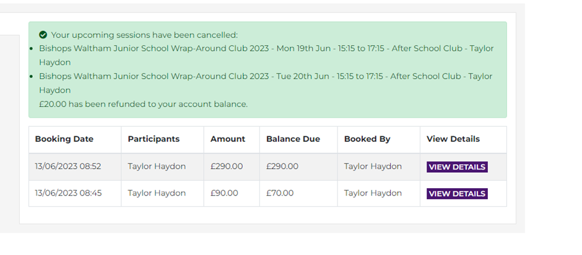Click the Booking Date column header
This screenshot has width=582, height=255.
click(x=64, y=139)
